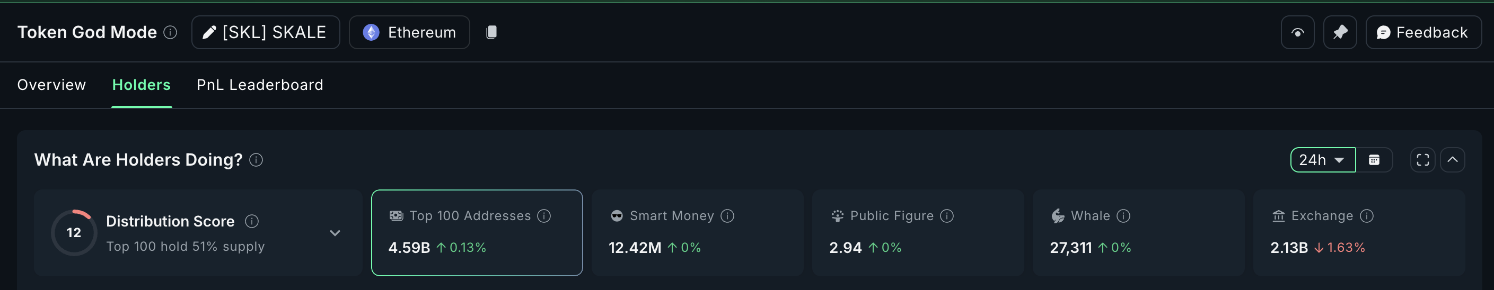1494x290 pixels.
Task: Expand the Holders panel to fullscreen
Action: (x=1422, y=160)
